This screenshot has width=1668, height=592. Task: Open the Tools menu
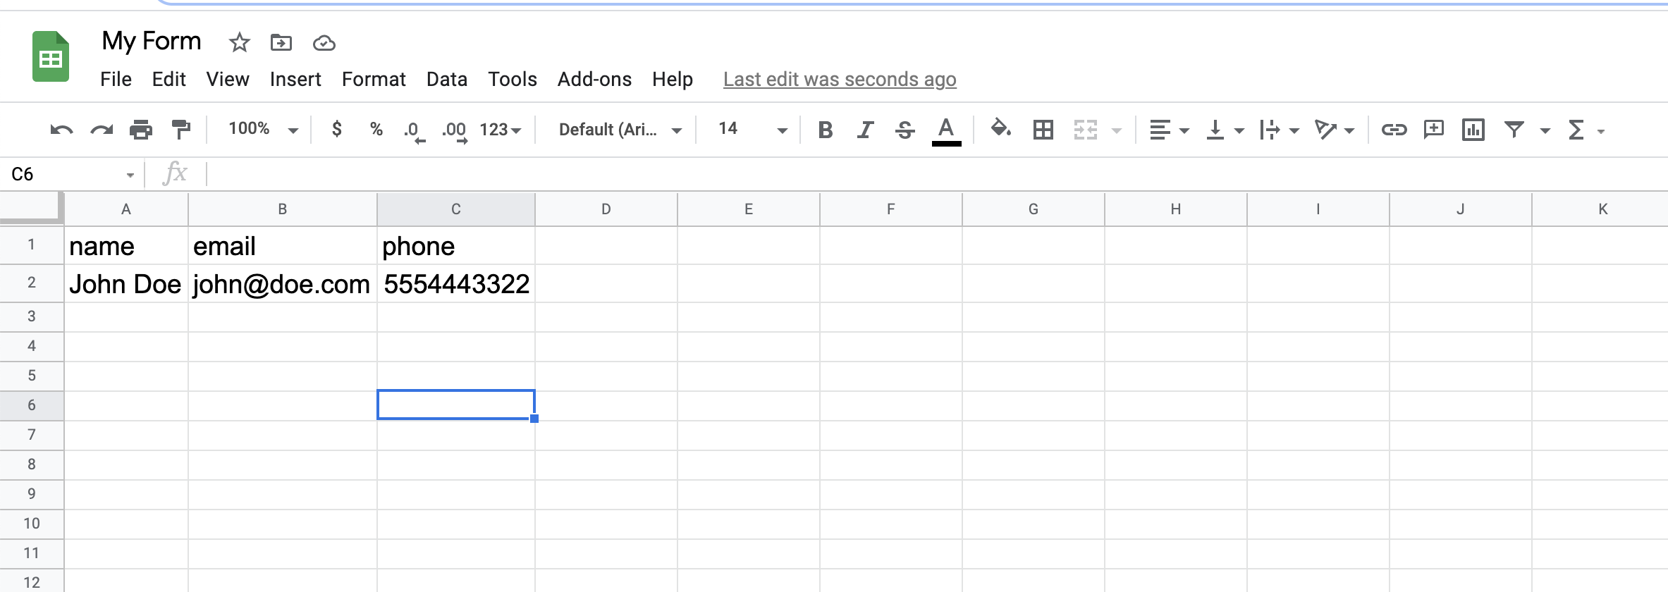(513, 79)
